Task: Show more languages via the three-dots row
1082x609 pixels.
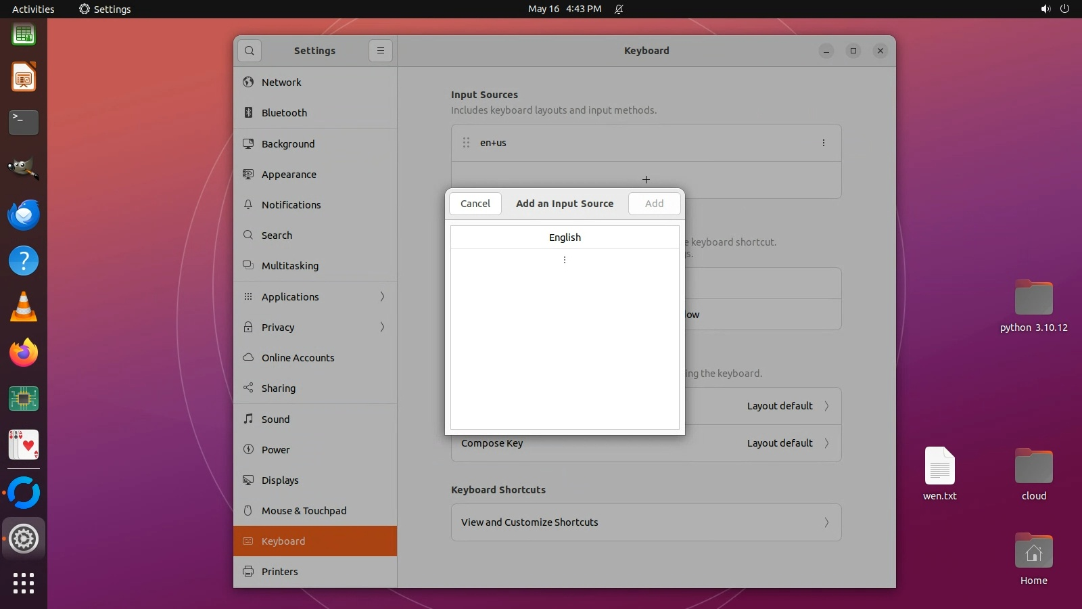Action: coord(565,260)
